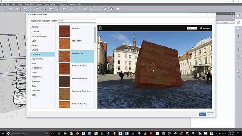Open the Box preview shape dropdown
Image resolution: width=242 pixels, height=136 pixels.
click(192, 28)
